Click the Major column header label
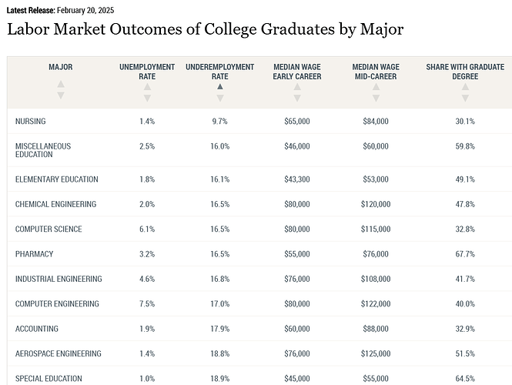 tap(61, 68)
